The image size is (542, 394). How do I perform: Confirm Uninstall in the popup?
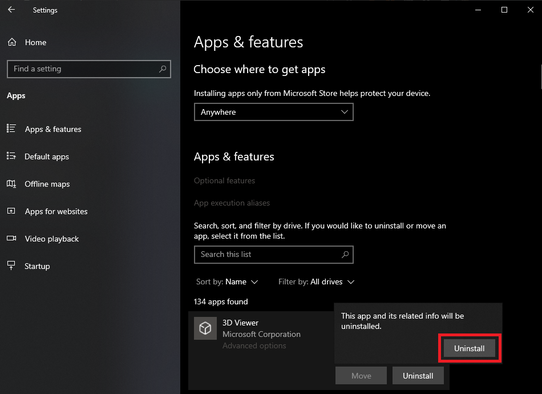pyautogui.click(x=470, y=348)
